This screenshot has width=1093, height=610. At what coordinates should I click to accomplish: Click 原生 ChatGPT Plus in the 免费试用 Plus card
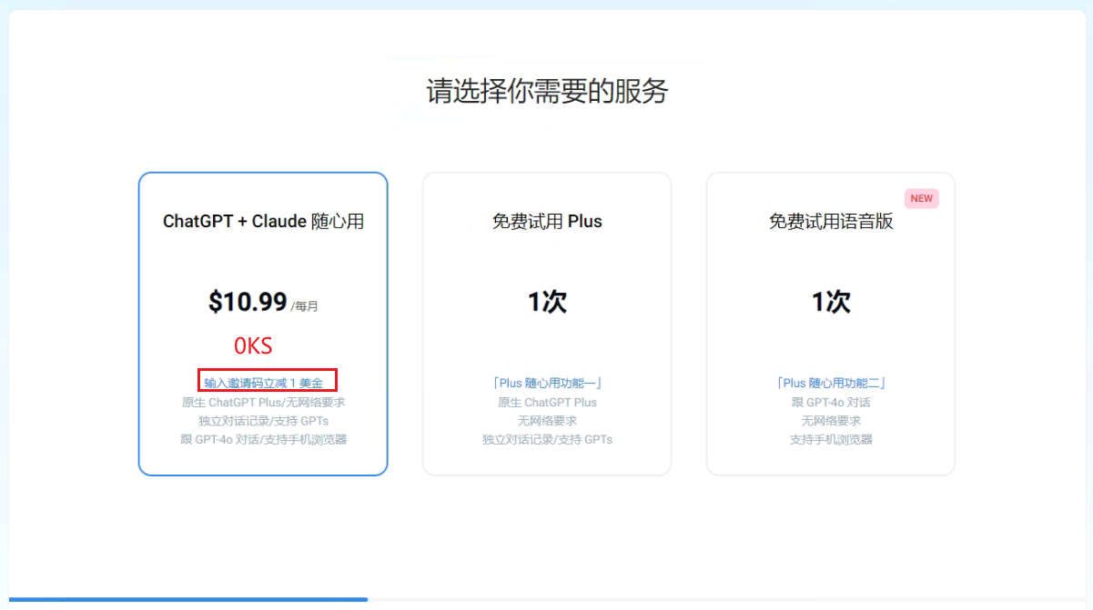click(x=547, y=402)
